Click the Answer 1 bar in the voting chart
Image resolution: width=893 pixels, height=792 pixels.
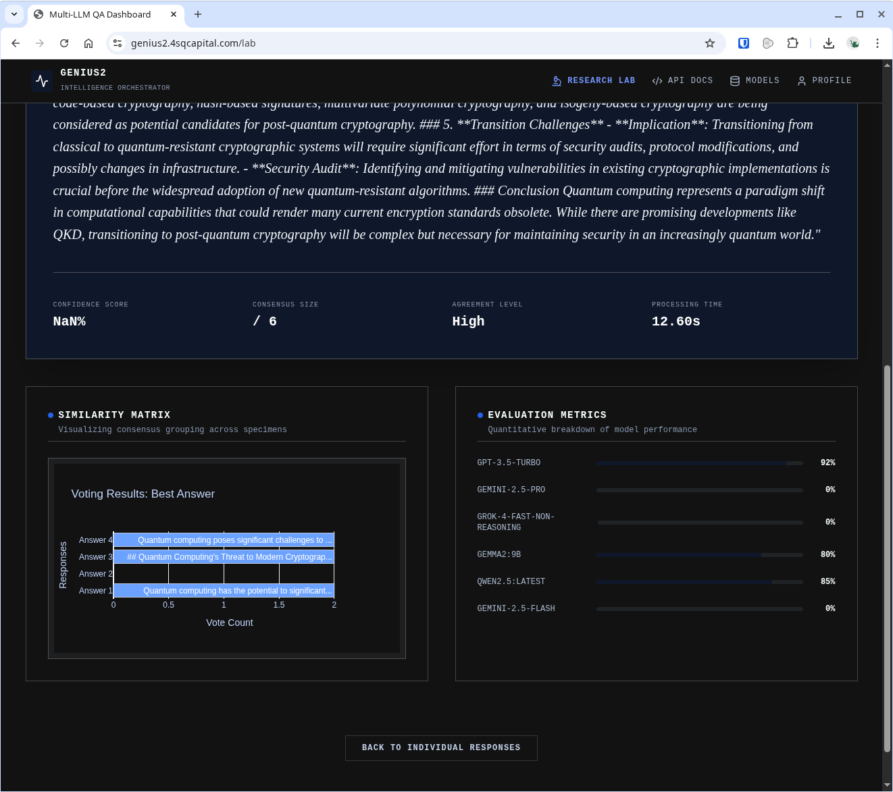click(223, 590)
